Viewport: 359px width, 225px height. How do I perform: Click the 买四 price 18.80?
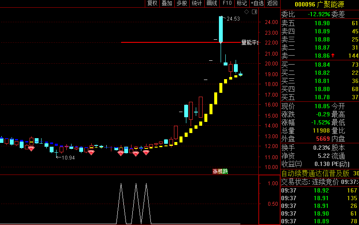click(322, 89)
